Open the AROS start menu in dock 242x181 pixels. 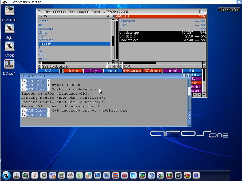tap(6, 175)
